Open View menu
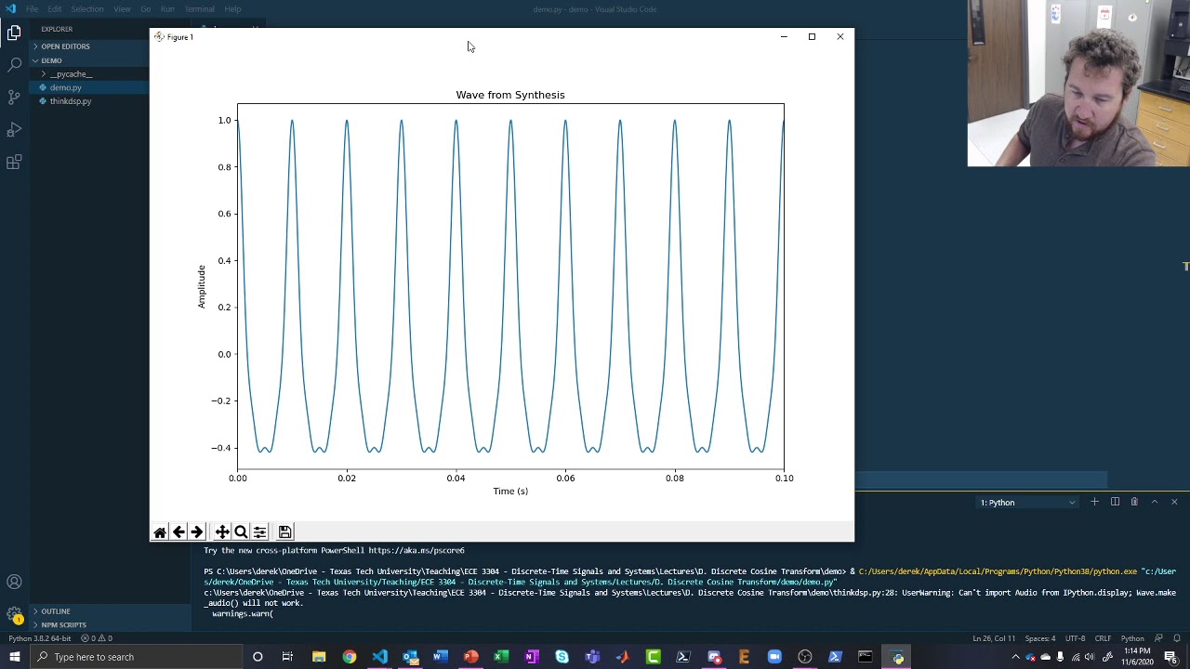1190x669 pixels. tap(122, 9)
